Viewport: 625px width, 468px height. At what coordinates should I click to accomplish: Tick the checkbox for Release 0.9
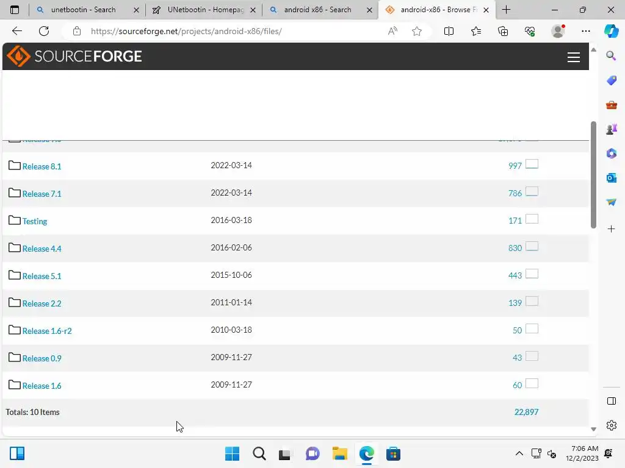[532, 356]
